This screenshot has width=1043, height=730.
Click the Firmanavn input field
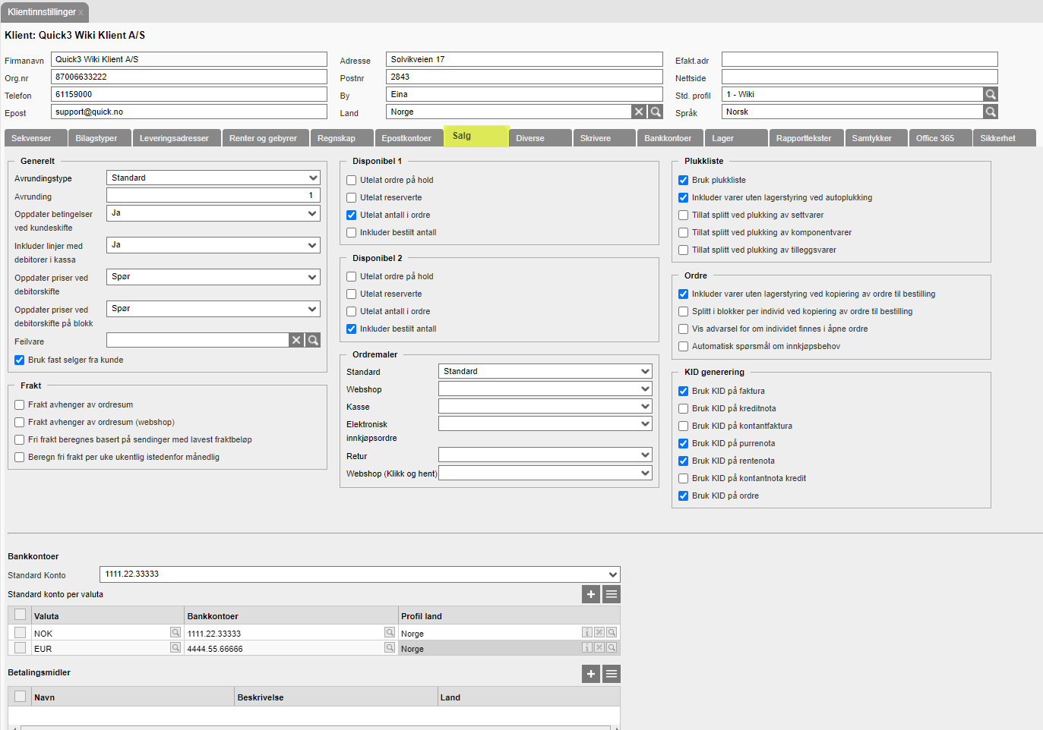189,59
